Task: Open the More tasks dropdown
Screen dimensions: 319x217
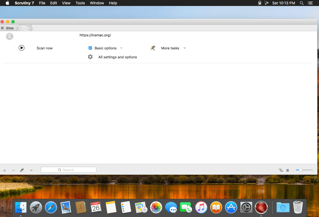Action: click(184, 48)
